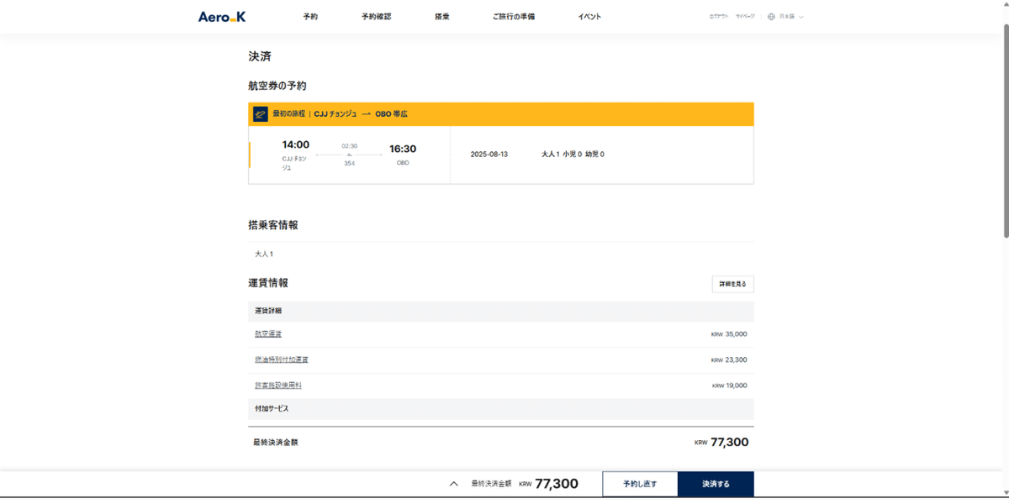Open the イベント menu
This screenshot has height=504, width=1009.
(589, 17)
